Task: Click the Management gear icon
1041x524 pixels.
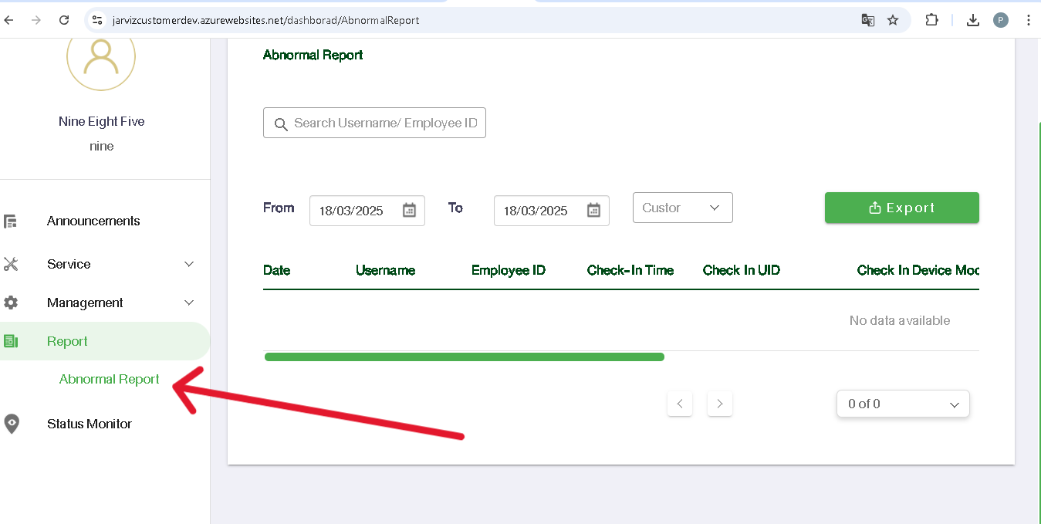Action: pyautogui.click(x=11, y=303)
